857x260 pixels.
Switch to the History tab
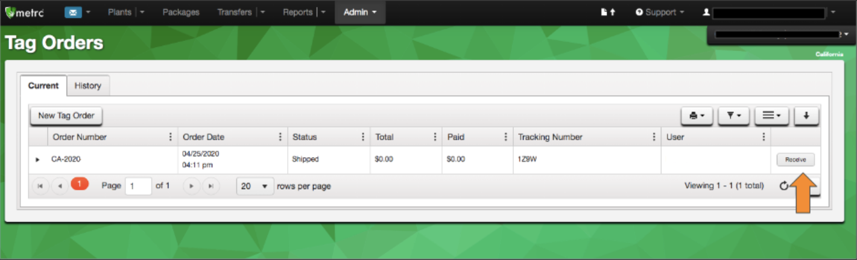click(x=87, y=85)
